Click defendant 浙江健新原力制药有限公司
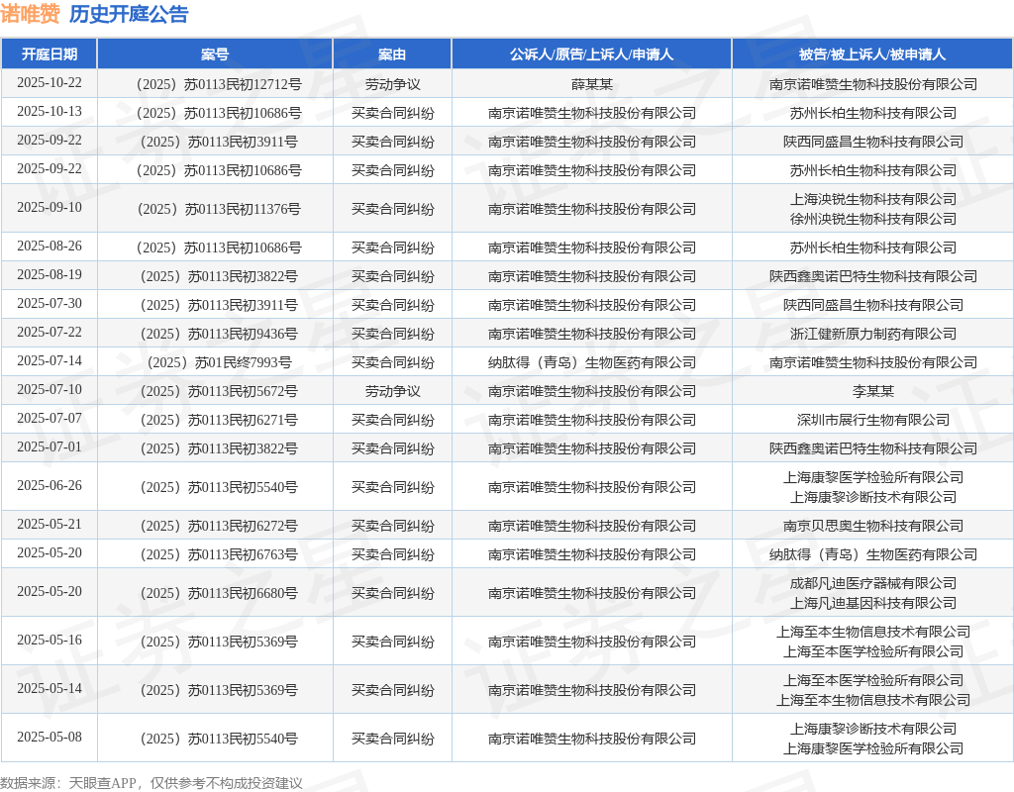Image resolution: width=1014 pixels, height=792 pixels. (873, 334)
